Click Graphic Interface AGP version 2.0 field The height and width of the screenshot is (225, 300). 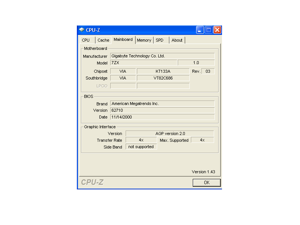[x=170, y=133]
